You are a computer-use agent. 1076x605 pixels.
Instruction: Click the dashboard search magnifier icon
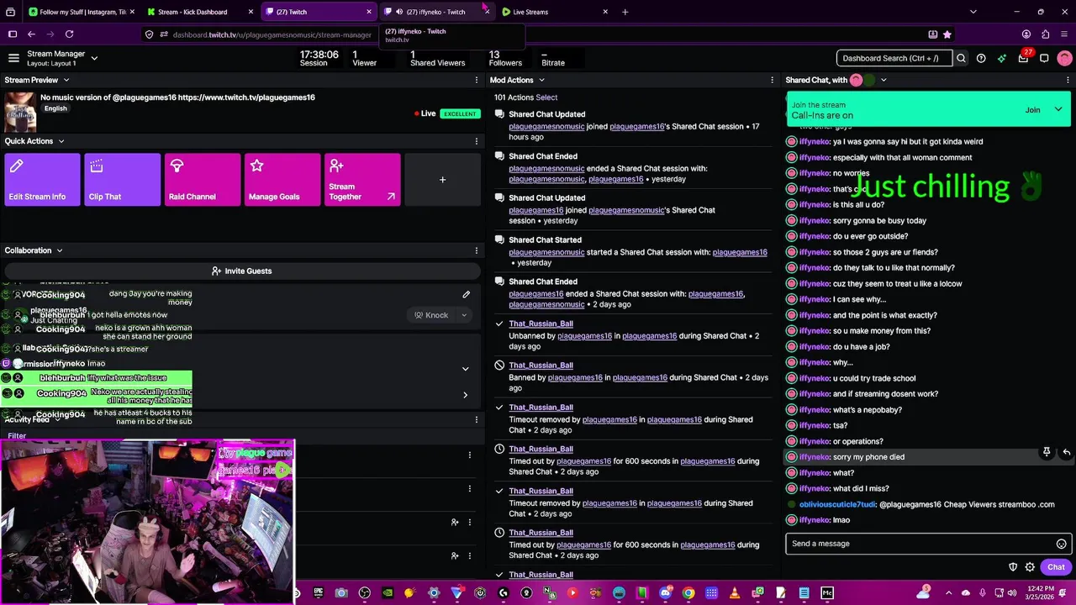click(961, 58)
